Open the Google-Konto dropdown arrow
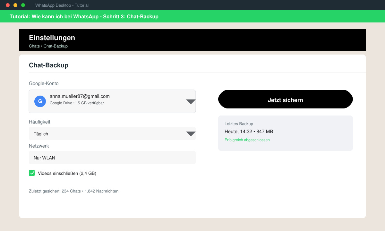The height and width of the screenshot is (231, 385). [191, 102]
